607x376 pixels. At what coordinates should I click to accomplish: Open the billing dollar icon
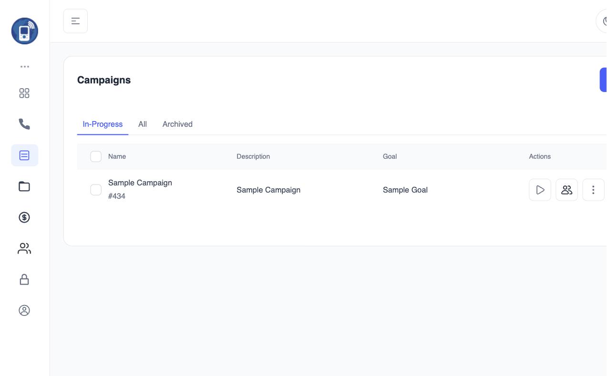click(x=24, y=217)
